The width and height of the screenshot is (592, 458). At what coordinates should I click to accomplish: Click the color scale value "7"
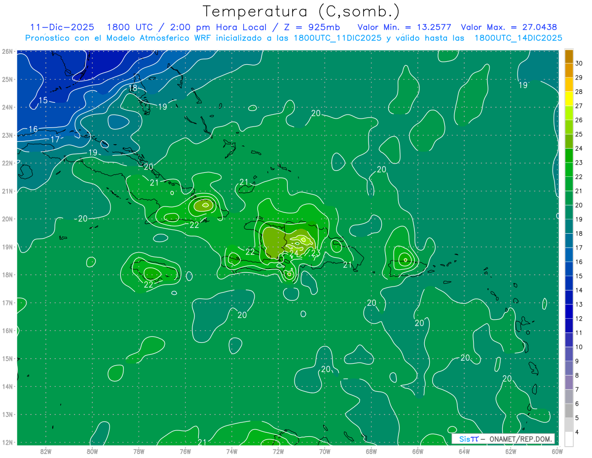click(x=577, y=389)
